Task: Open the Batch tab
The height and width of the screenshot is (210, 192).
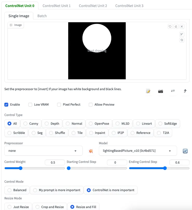Action: click(42, 16)
